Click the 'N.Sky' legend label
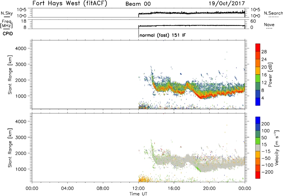 coord(7,13)
